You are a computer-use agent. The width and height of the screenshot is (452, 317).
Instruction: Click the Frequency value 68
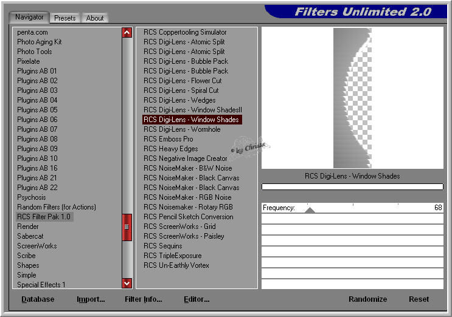(x=438, y=208)
